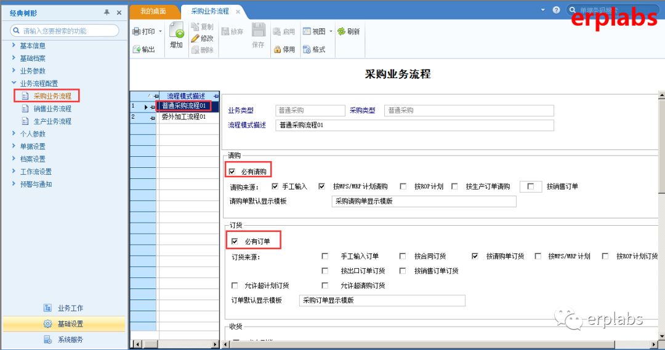Open the help question mark icon
The height and width of the screenshot is (350, 665).
556,10
